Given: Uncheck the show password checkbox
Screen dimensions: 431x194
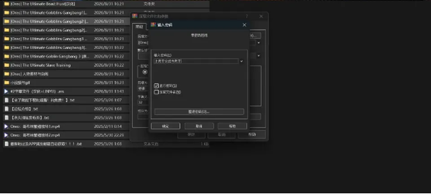Looking at the screenshot, I should tap(156, 86).
